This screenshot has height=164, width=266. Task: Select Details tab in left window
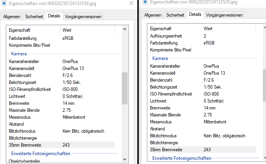point(54,16)
